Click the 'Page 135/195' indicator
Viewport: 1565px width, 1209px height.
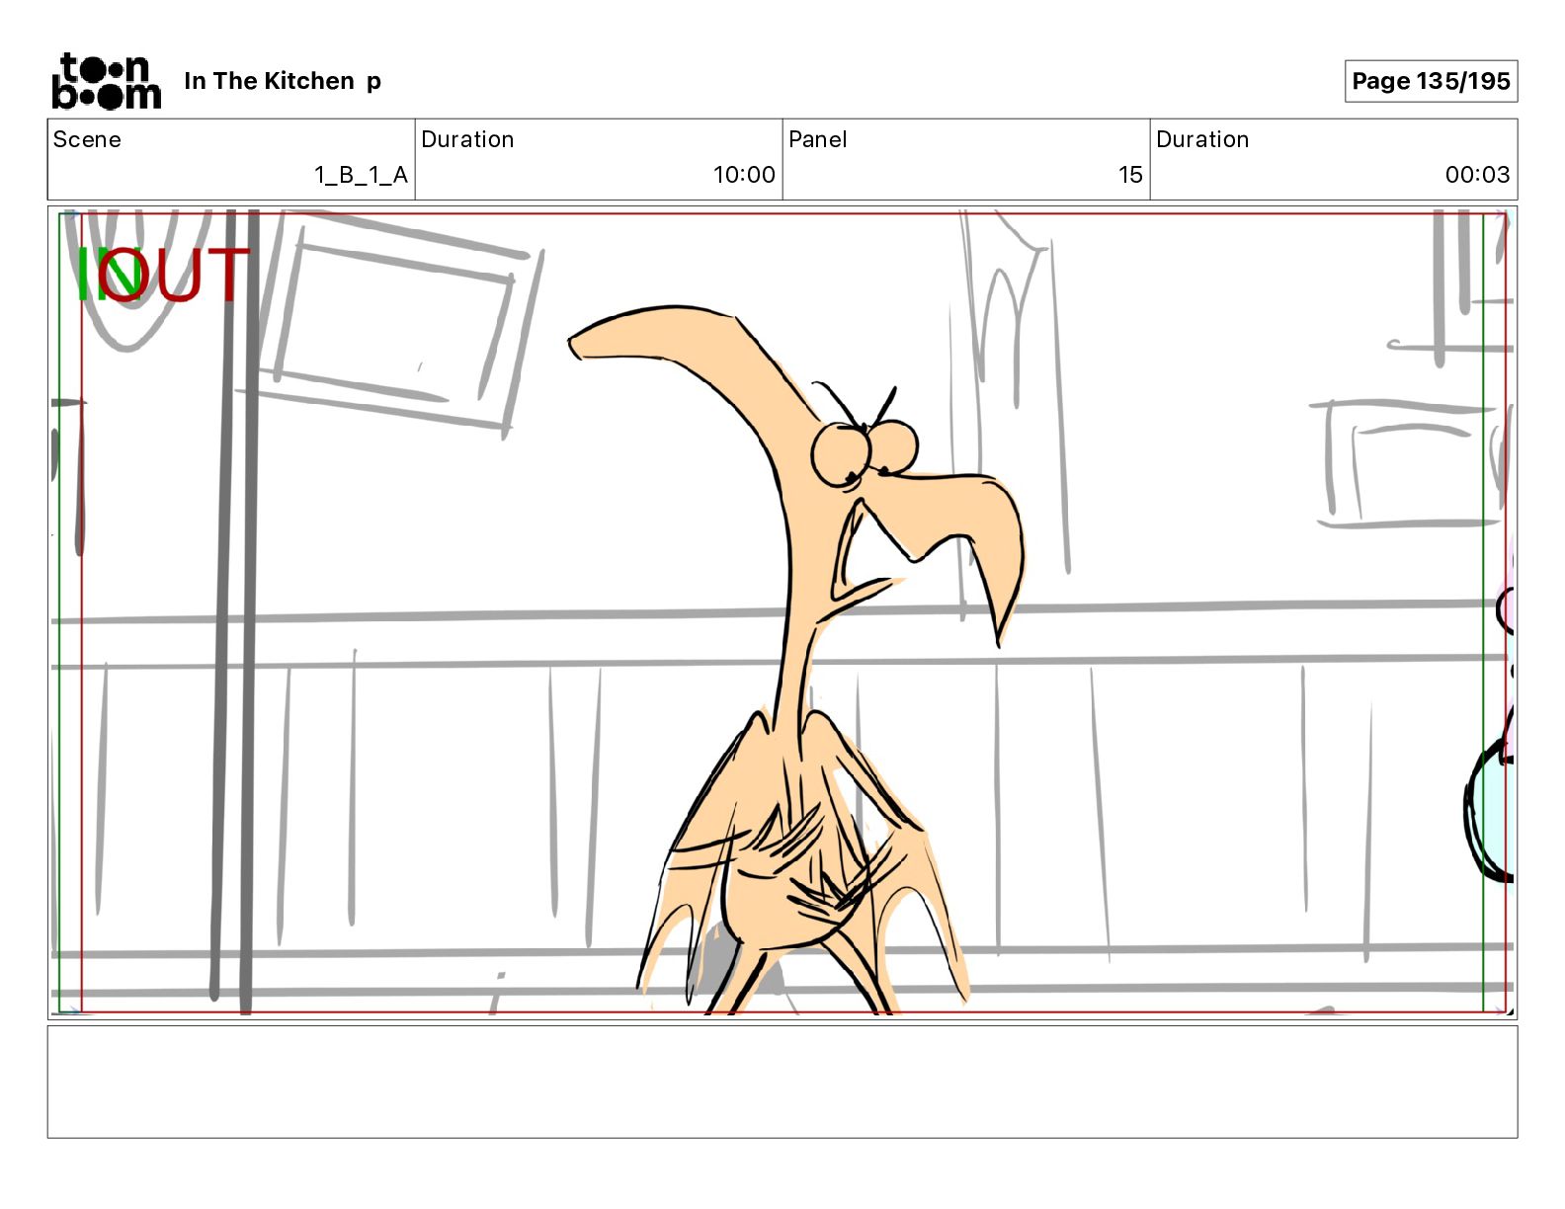[x=1431, y=81]
